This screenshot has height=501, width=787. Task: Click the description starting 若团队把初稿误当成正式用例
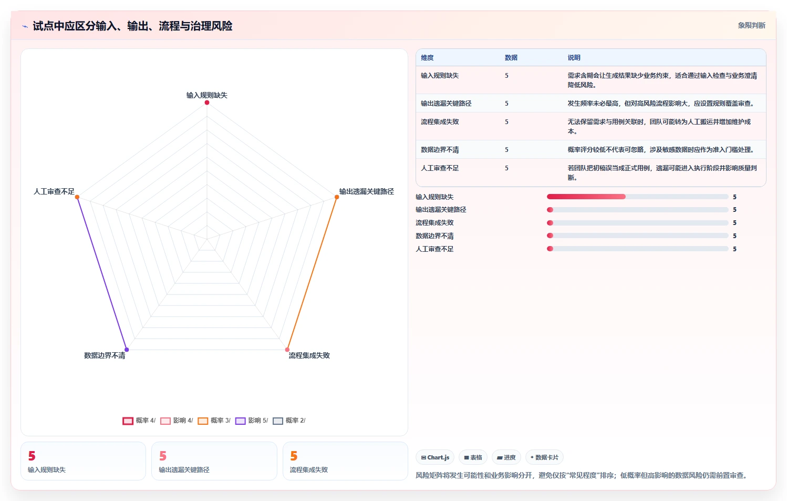(662, 173)
